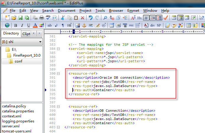Toggle the fold marker at line 403
Screen dimensions: 205x133
(58, 127)
